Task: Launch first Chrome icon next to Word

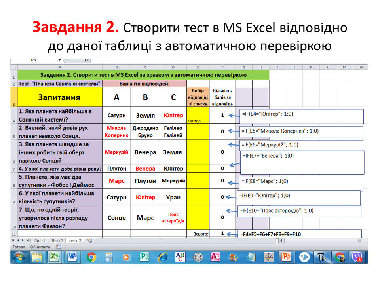Action: click(x=91, y=257)
